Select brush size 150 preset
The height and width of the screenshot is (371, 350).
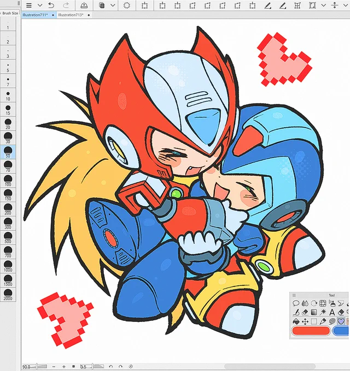tap(8, 195)
